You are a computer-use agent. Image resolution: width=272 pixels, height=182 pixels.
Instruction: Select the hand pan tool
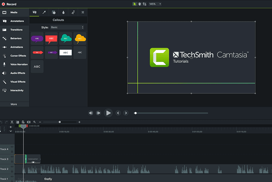(140, 4)
